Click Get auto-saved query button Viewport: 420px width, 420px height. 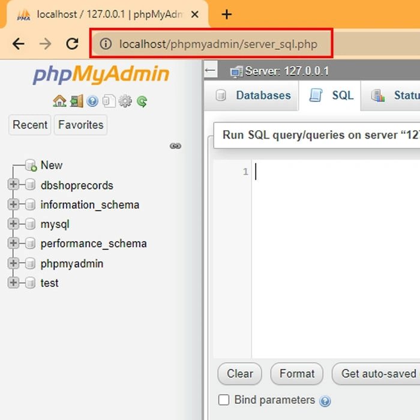pyautogui.click(x=376, y=374)
